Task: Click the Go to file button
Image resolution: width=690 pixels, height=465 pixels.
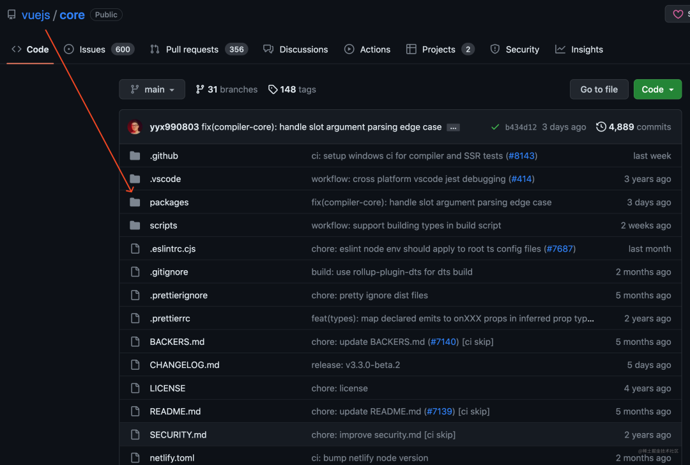Action: (599, 89)
